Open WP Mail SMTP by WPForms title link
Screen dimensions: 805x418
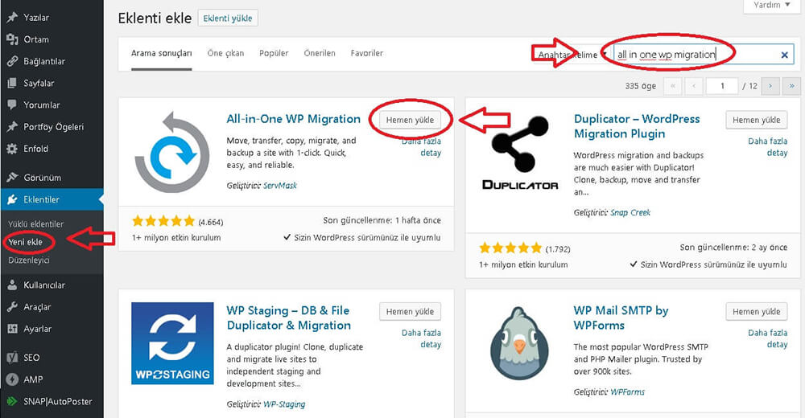(x=621, y=318)
